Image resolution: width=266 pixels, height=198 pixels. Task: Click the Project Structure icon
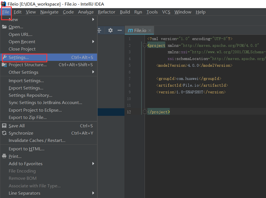[4, 65]
